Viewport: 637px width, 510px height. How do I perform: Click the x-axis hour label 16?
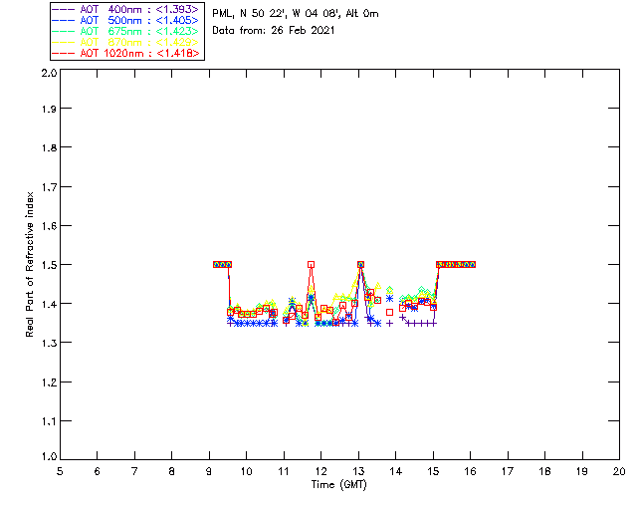click(x=471, y=471)
